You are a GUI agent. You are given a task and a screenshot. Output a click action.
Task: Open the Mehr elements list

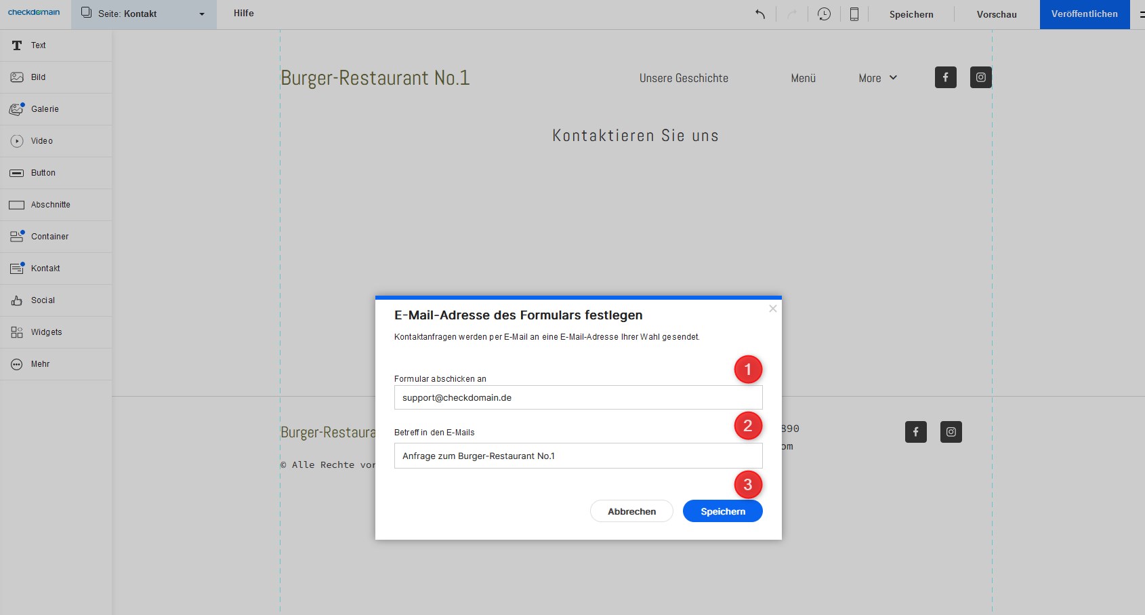point(40,364)
